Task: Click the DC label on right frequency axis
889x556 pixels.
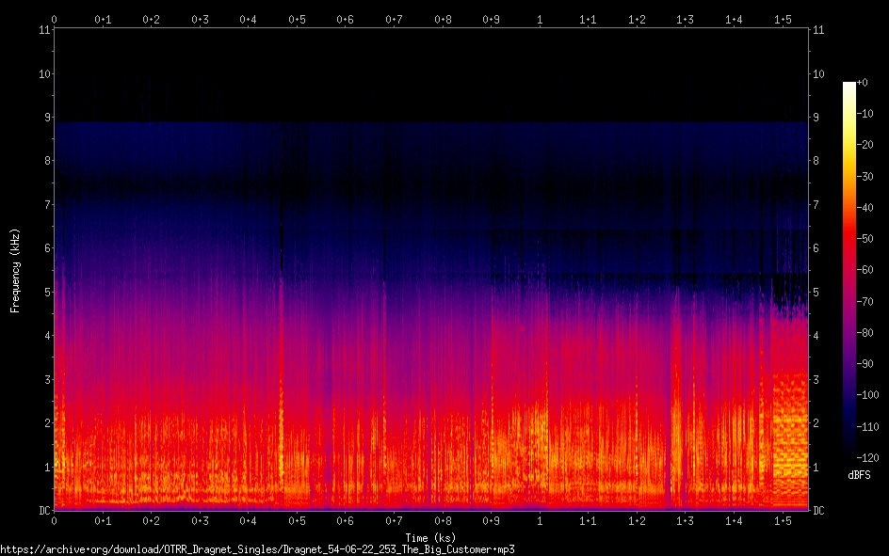Action: (x=819, y=511)
